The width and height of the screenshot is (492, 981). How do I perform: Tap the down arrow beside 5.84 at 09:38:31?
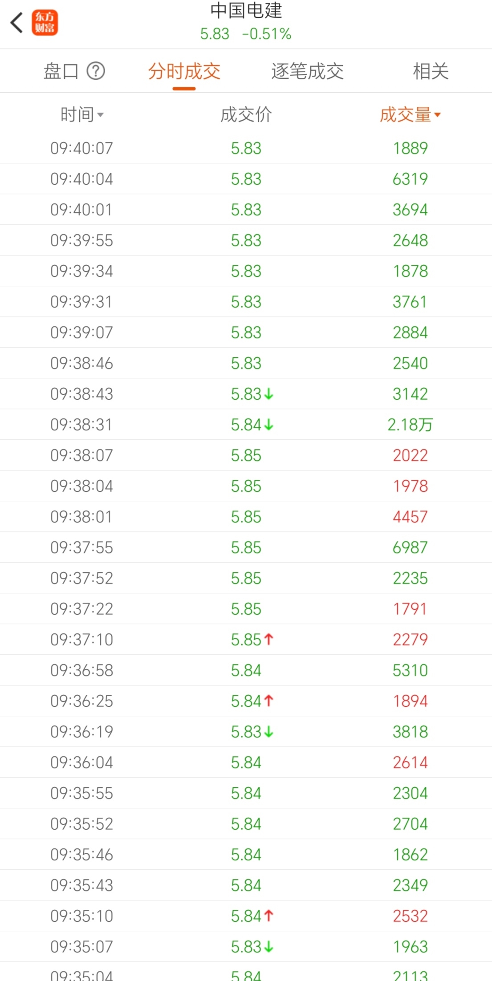(268, 425)
